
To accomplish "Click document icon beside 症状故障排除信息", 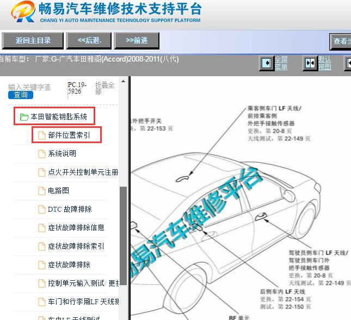I will [x=42, y=228].
